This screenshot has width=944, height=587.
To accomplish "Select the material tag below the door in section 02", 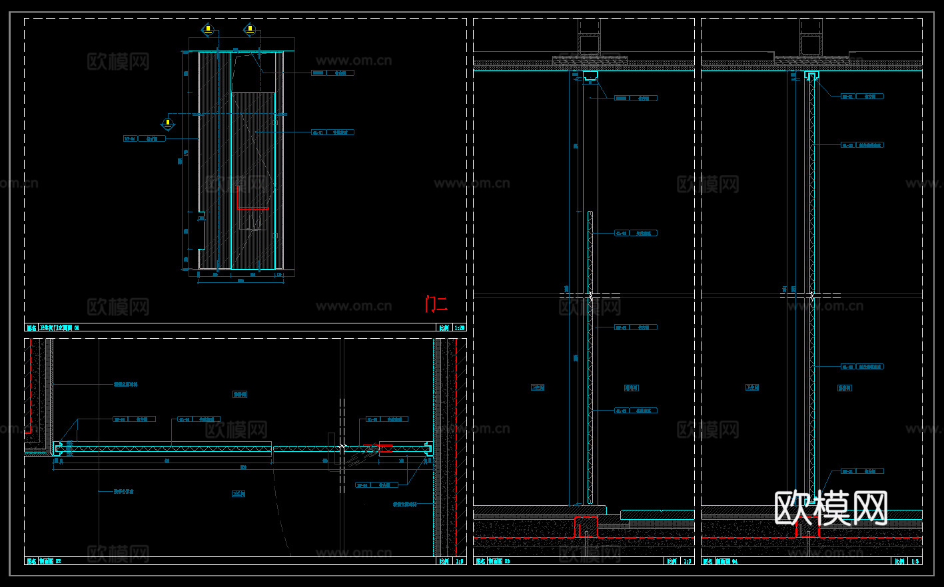I will tap(376, 485).
